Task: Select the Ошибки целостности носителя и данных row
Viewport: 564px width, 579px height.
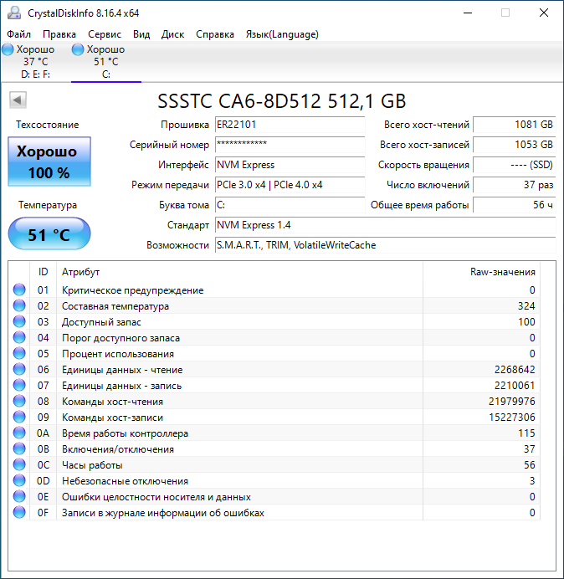Action: coord(274,497)
